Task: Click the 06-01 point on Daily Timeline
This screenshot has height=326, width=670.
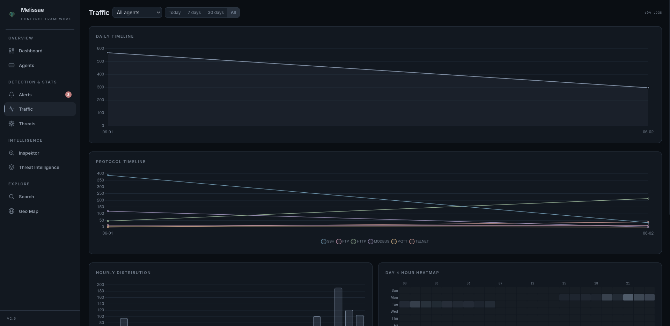Action: tap(108, 53)
